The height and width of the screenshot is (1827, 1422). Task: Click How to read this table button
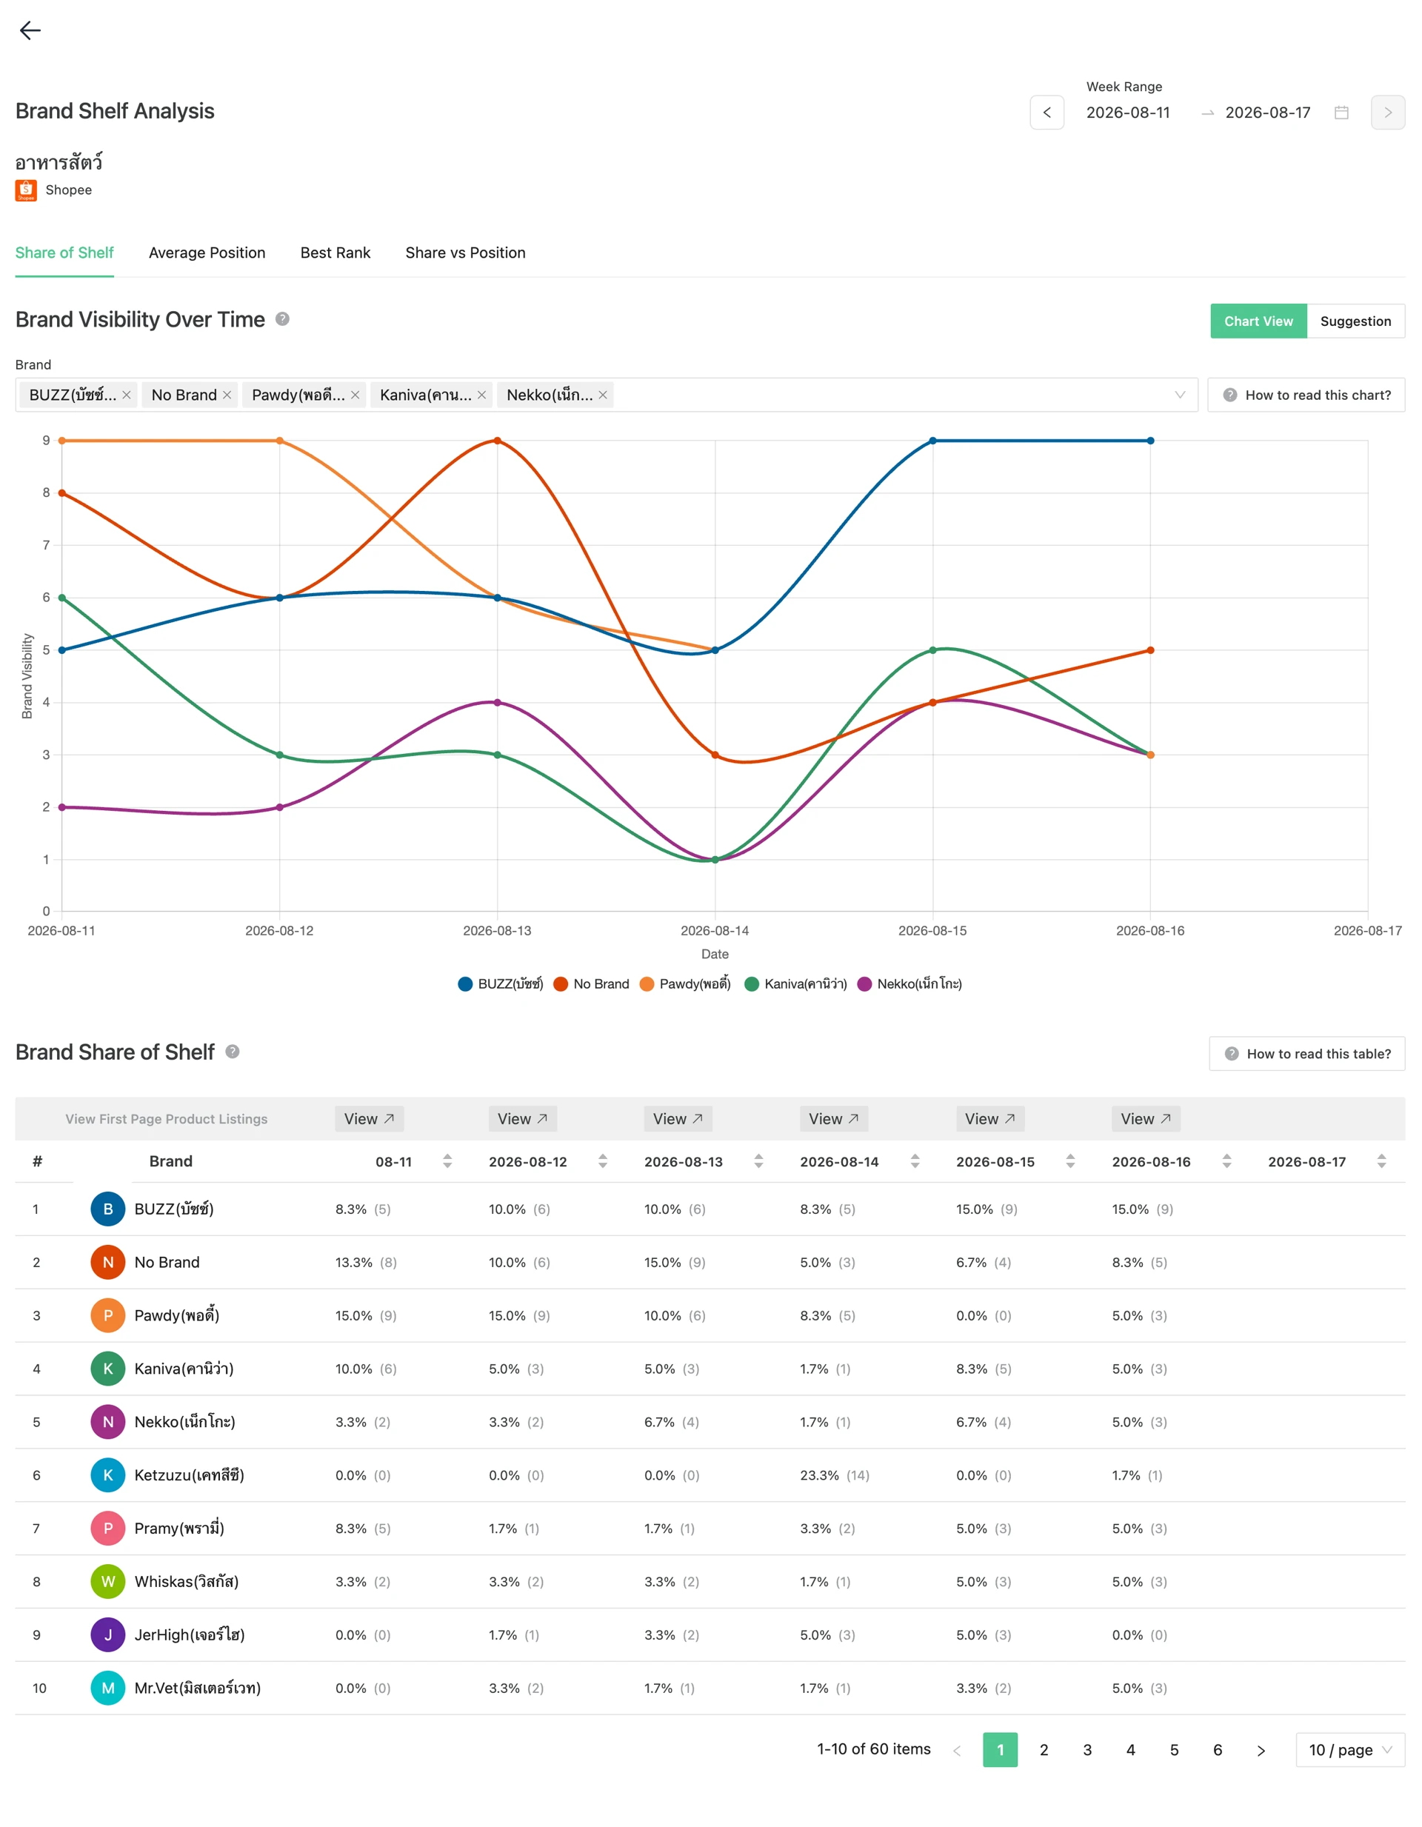(x=1306, y=1054)
